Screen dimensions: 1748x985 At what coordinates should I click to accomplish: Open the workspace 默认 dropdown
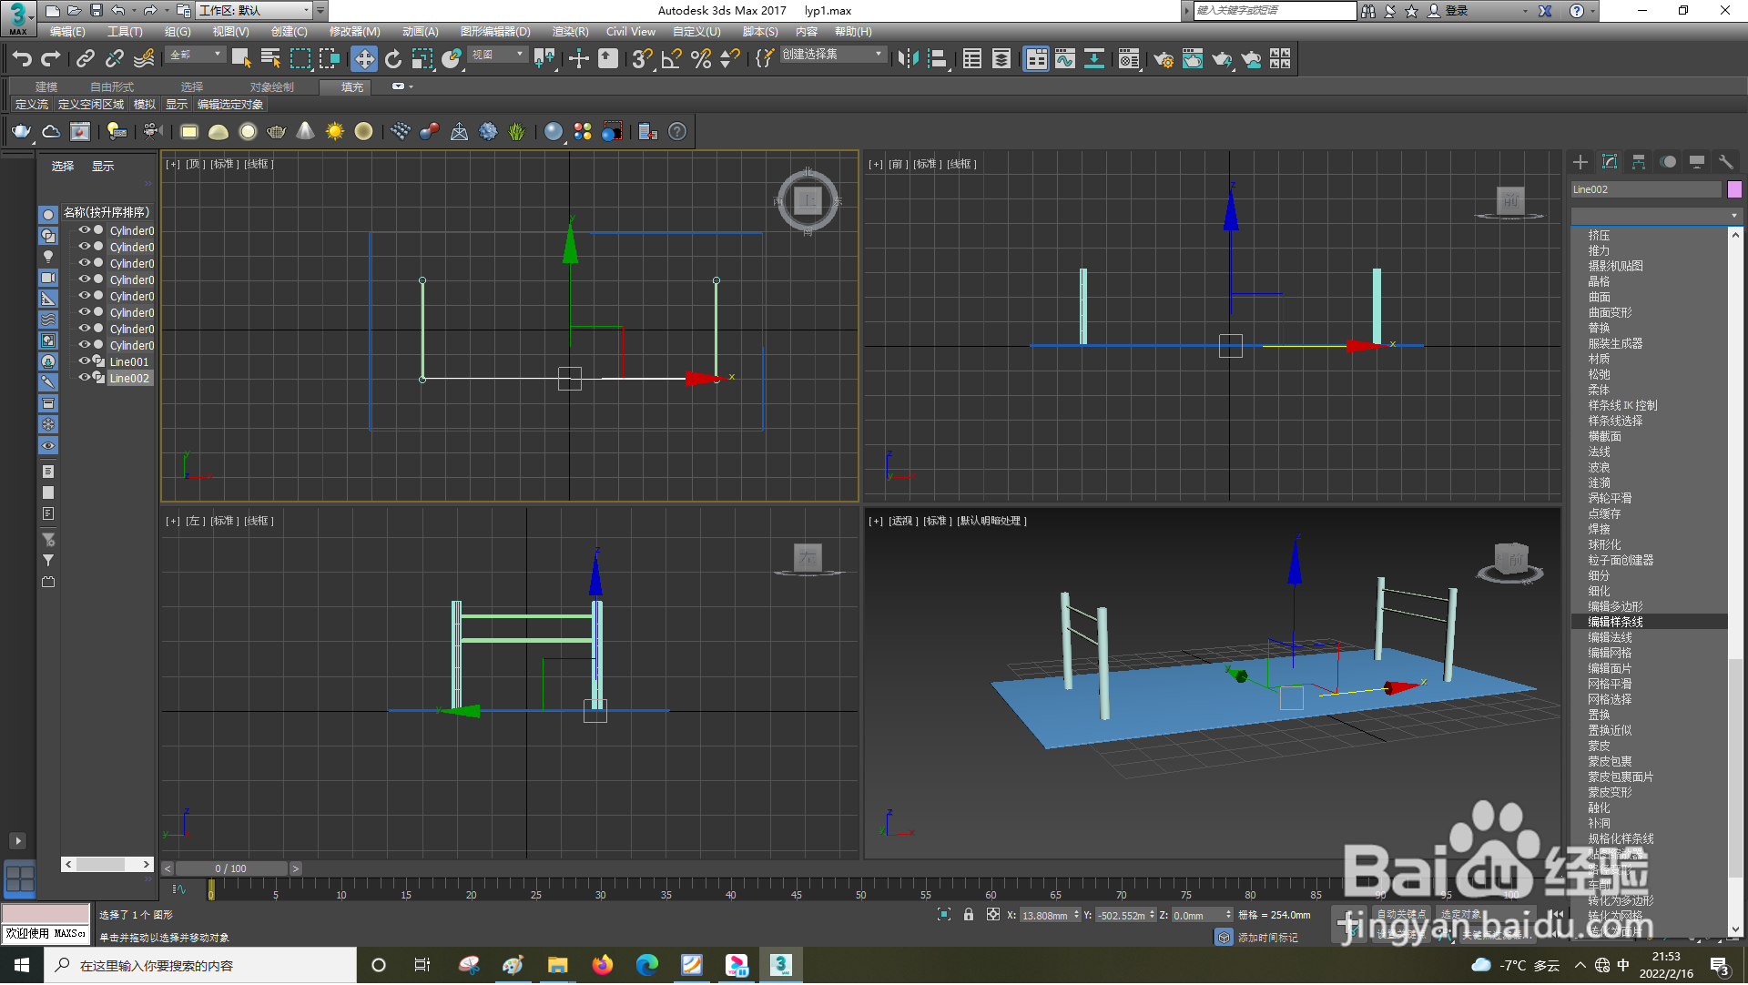pyautogui.click(x=254, y=11)
